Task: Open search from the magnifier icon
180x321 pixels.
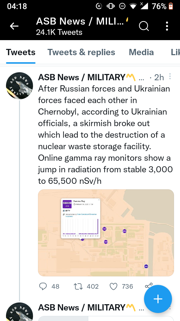Action: 144,26
